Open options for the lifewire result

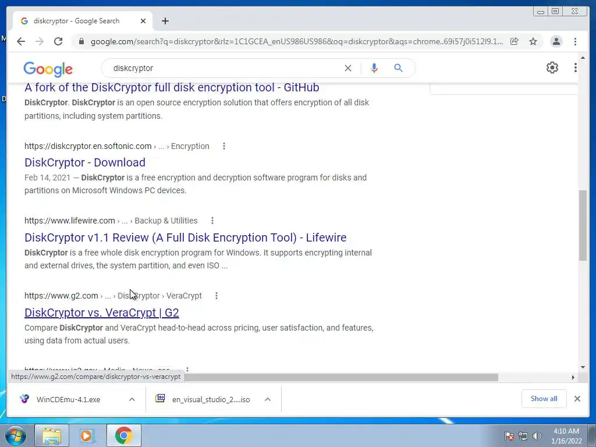tap(212, 221)
